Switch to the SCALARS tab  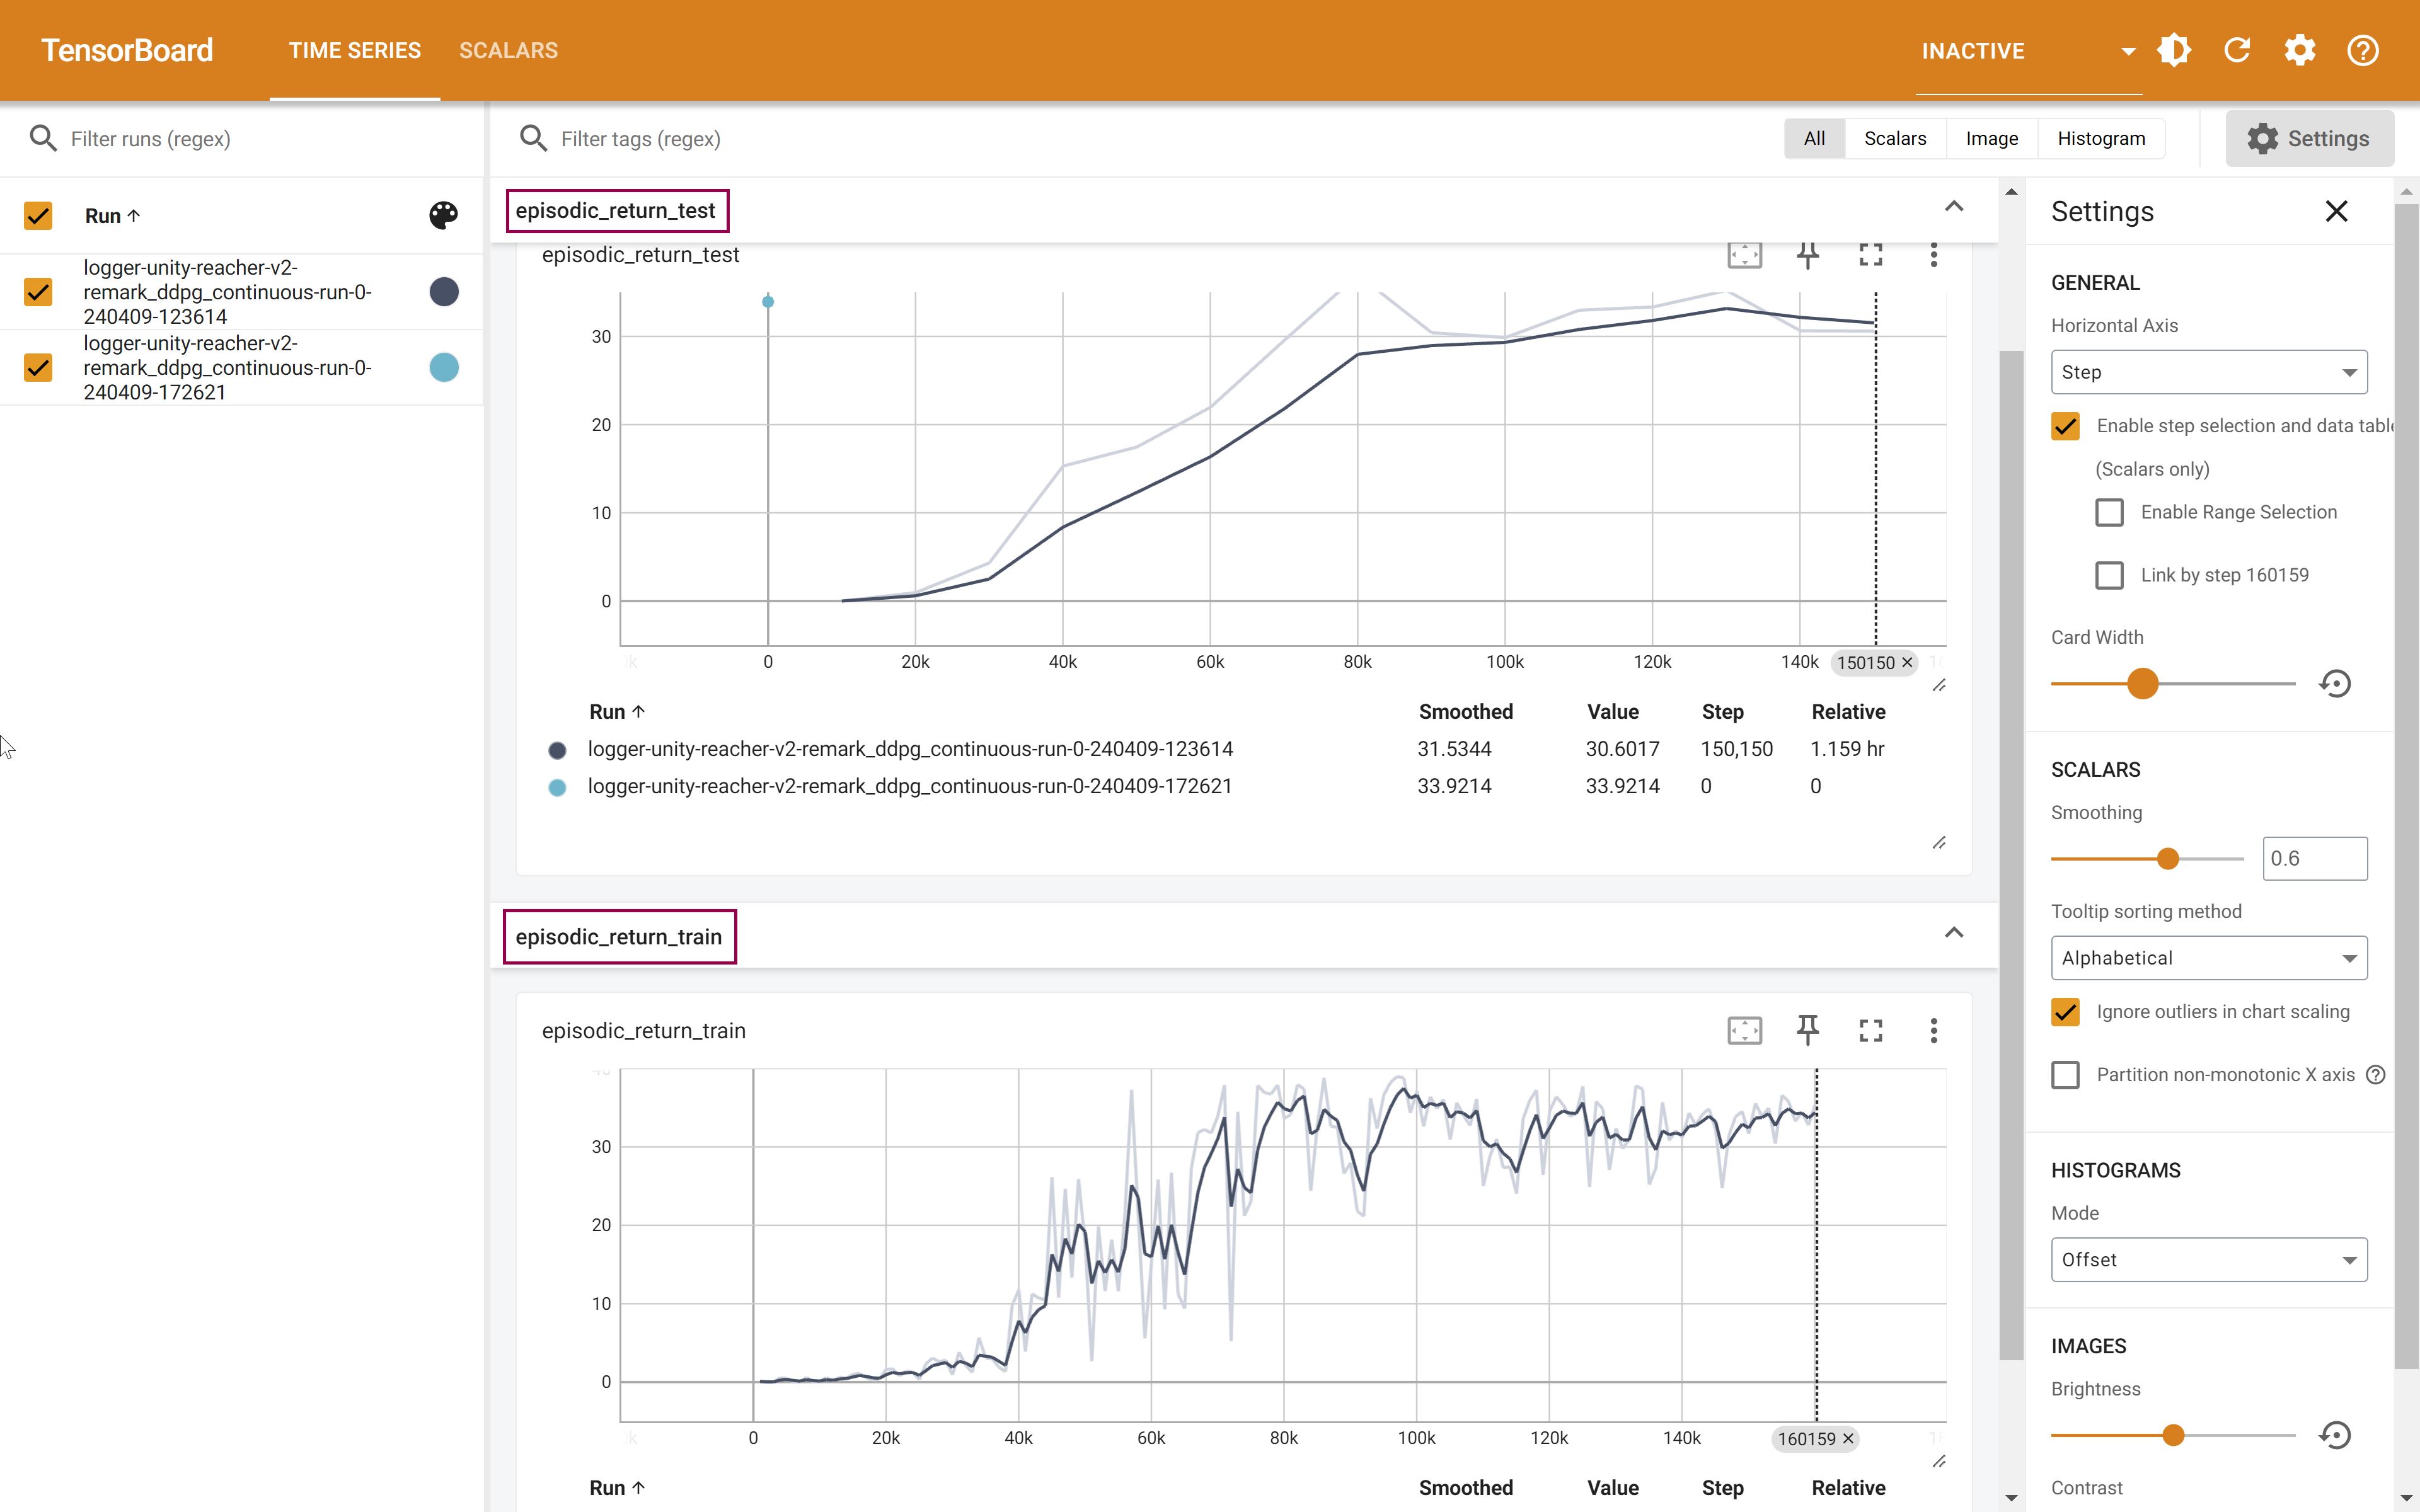[x=508, y=50]
